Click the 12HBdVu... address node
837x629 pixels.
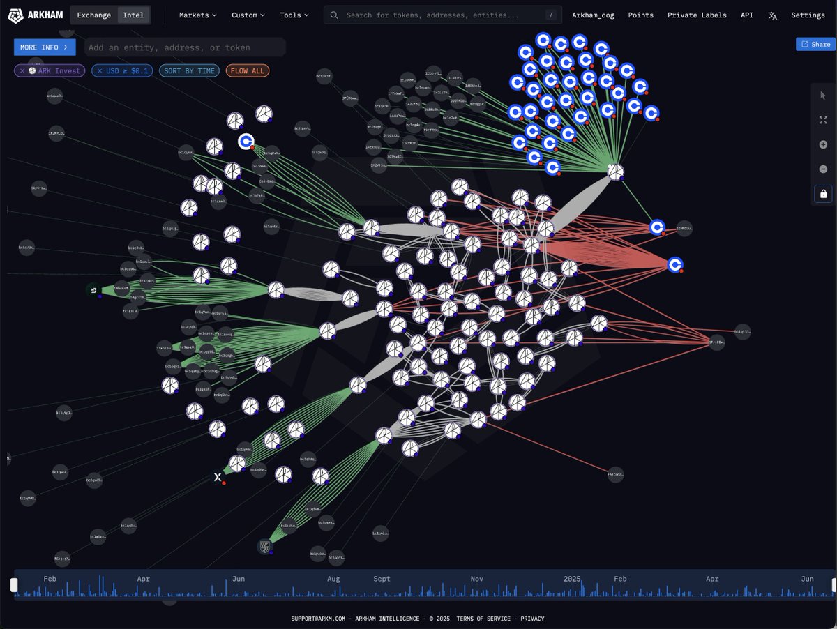[x=685, y=228]
